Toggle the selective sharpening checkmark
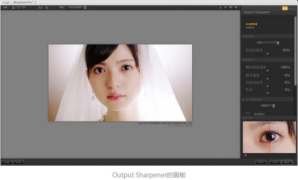This screenshot has width=298, height=180. (x=247, y=99)
